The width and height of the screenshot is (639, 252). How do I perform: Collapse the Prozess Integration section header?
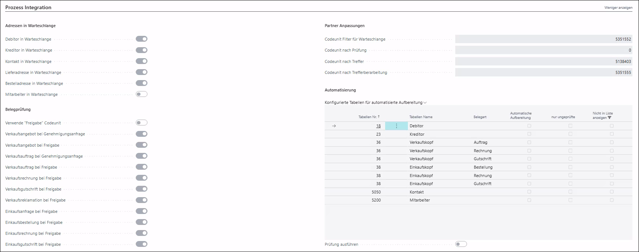[x=28, y=7]
